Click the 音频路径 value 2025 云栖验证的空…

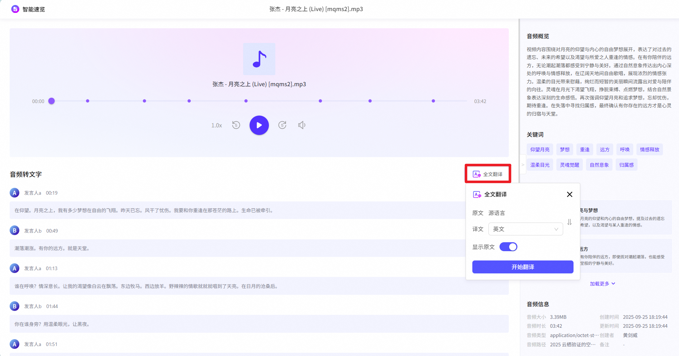click(x=573, y=345)
